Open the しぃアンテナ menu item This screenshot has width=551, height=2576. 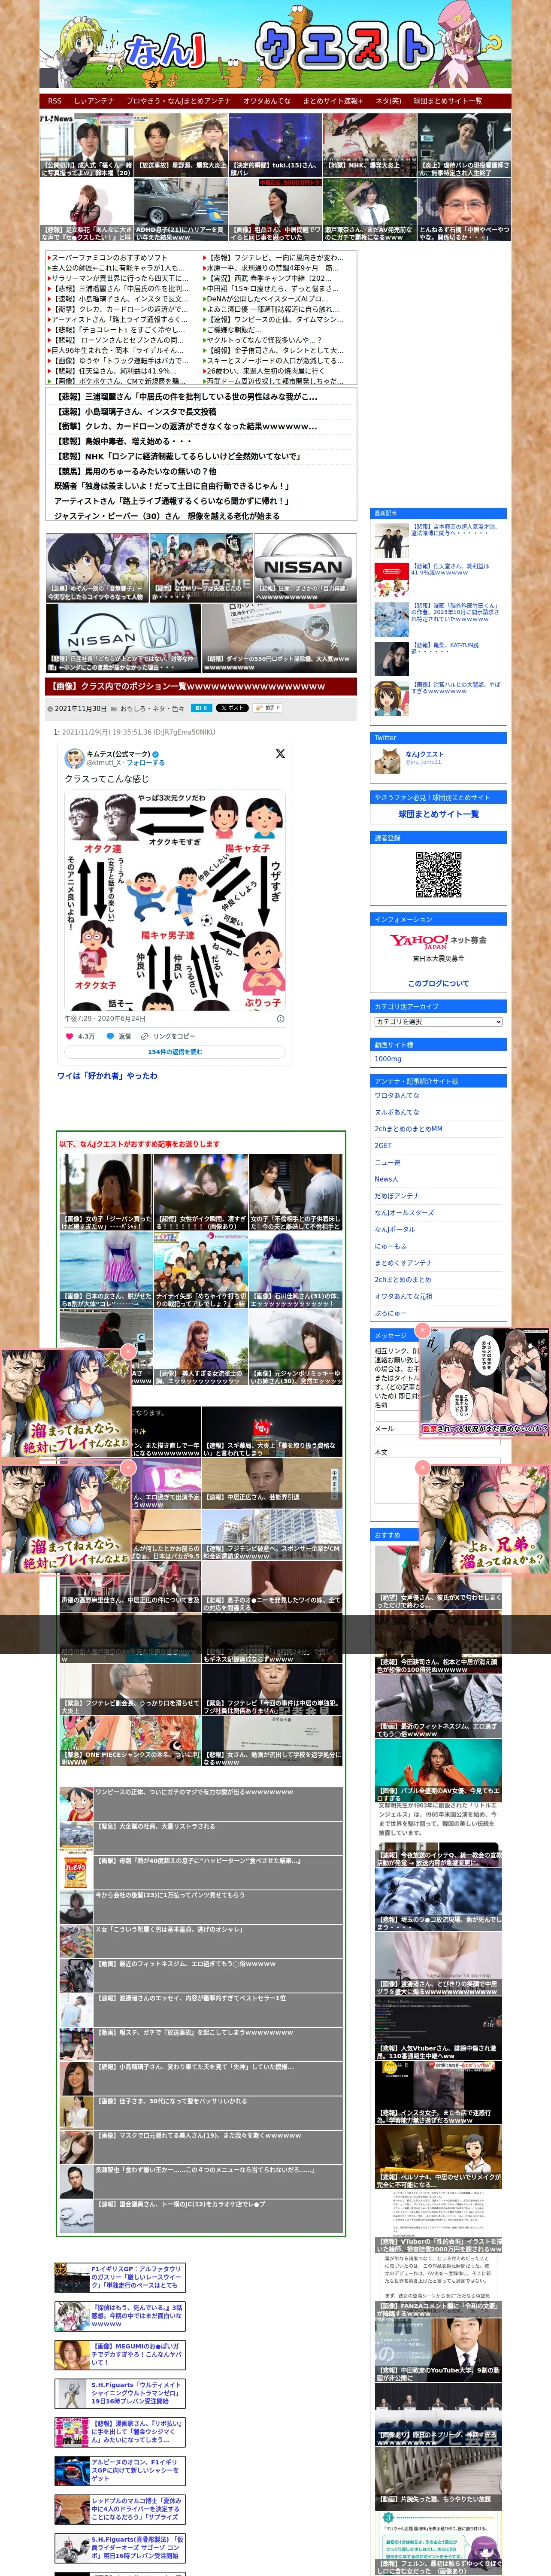[94, 100]
